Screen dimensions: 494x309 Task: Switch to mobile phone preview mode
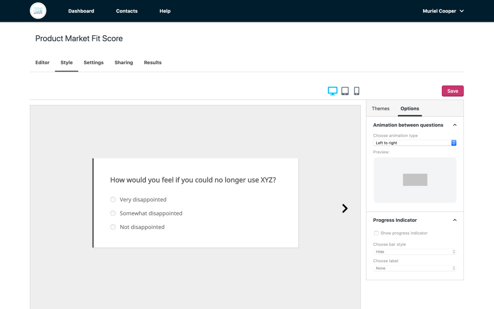pos(357,91)
